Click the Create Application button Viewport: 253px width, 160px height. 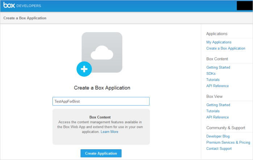click(101, 153)
